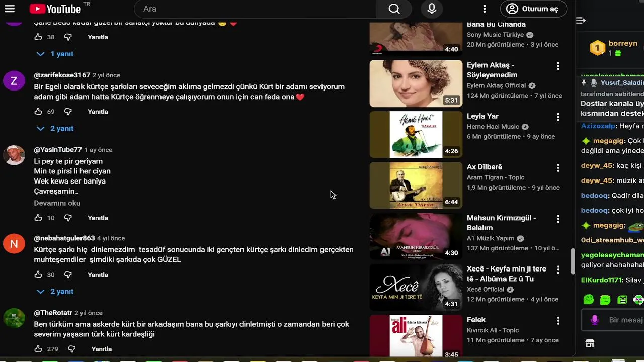This screenshot has width=644, height=362.
Task: Click the search magnifier button
Action: (394, 9)
